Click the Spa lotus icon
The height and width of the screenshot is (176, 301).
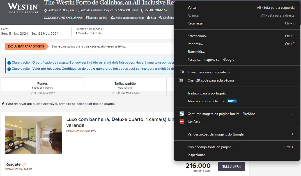[x=148, y=18]
